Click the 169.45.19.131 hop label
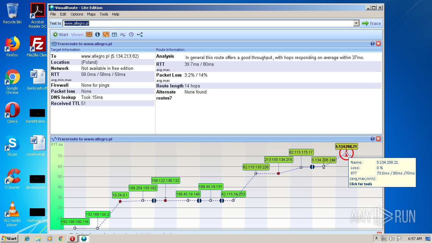This screenshot has height=243, width=432. click(211, 187)
